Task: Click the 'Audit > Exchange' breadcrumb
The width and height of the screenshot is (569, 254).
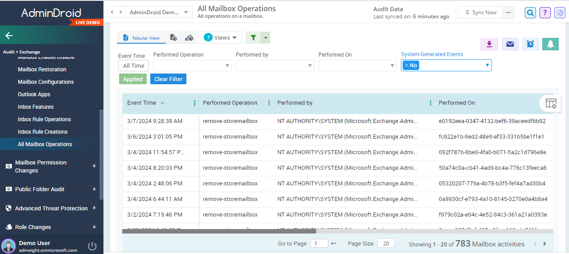Action: coord(21,52)
